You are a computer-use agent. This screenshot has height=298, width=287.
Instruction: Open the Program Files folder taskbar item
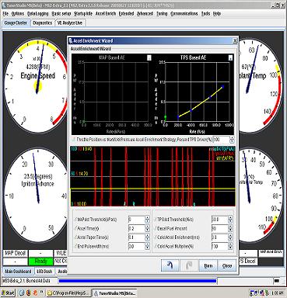click(x=68, y=293)
